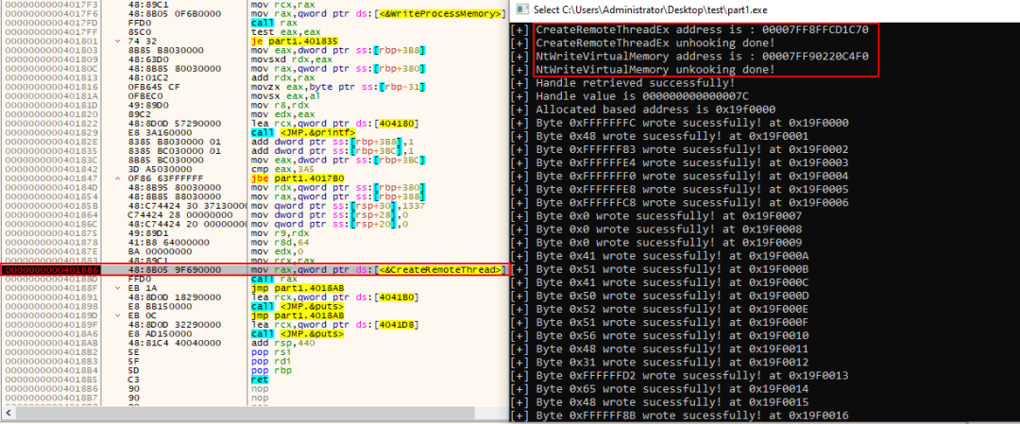Image resolution: width=1020 pixels, height=424 pixels.
Task: Click the jump-down arrow beside je part1.401835
Action: 118,41
